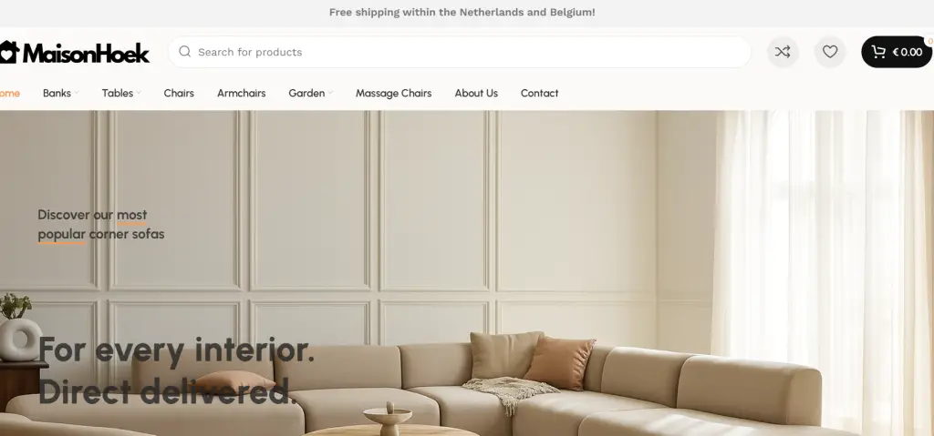Viewport: 934px width, 436px height.
Task: Click the cart item count badge
Action: 929,41
